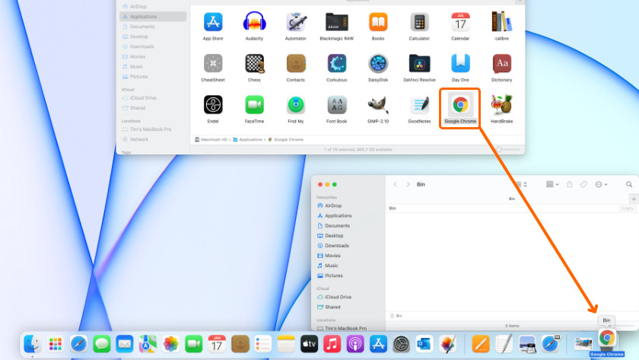Open Find My in Applications
639x360 pixels.
pos(296,105)
